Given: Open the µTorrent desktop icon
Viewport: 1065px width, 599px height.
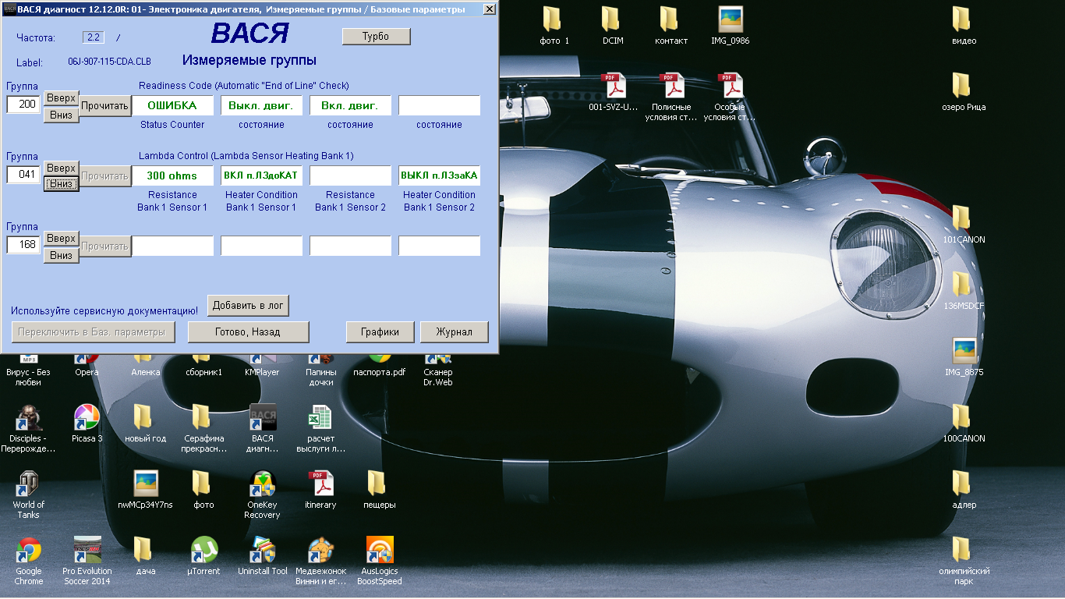Looking at the screenshot, I should pyautogui.click(x=203, y=551).
